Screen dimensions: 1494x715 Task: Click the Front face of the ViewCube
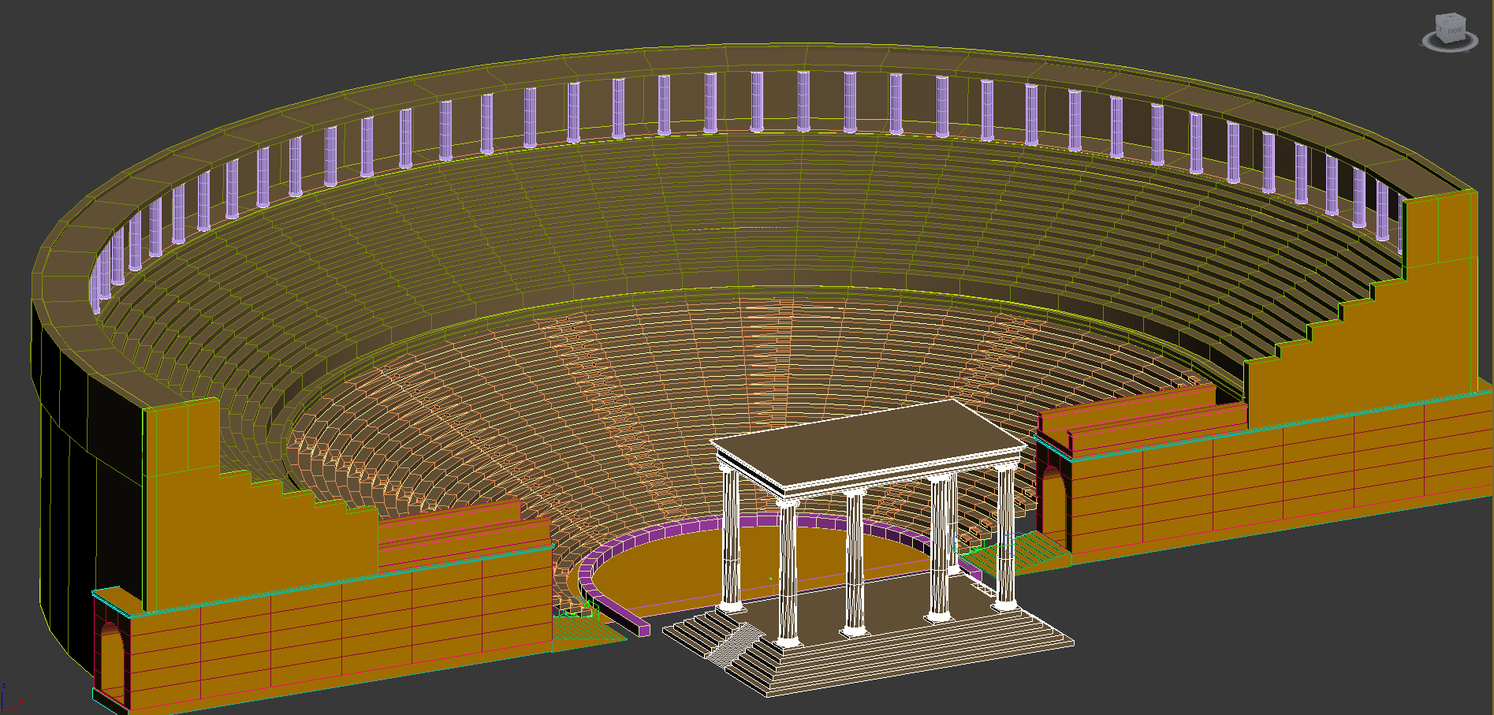pos(1455,31)
